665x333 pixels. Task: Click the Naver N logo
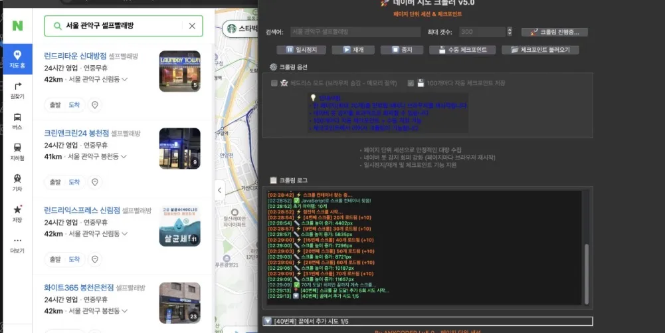(x=17, y=26)
